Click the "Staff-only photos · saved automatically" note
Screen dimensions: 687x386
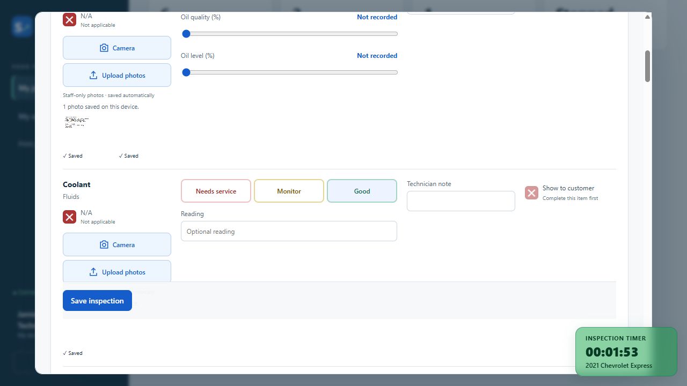pos(108,95)
